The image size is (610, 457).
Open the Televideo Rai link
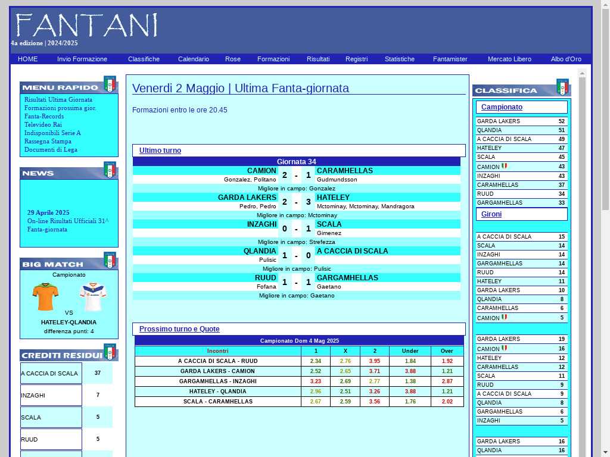[43, 125]
